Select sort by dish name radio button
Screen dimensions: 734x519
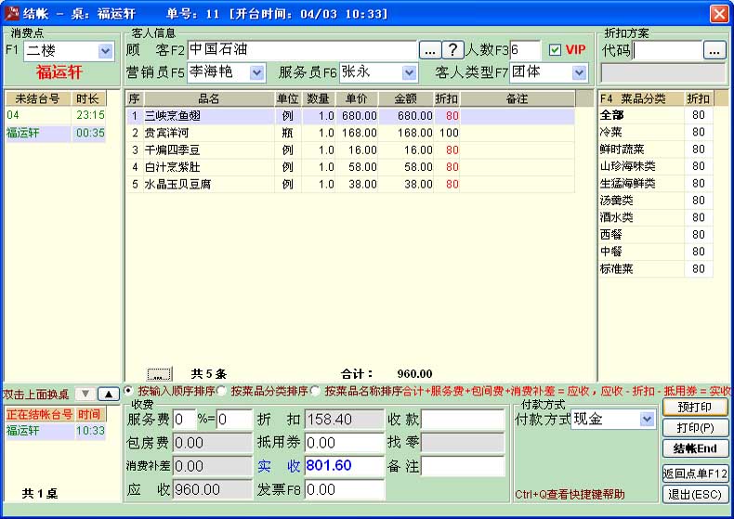316,391
